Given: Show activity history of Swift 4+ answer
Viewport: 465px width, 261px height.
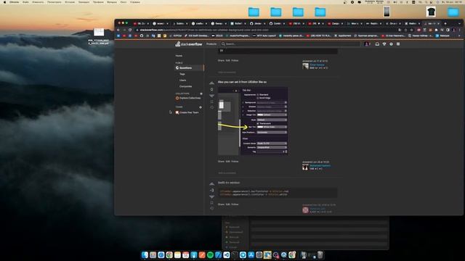Looking at the screenshot, I should [211, 209].
